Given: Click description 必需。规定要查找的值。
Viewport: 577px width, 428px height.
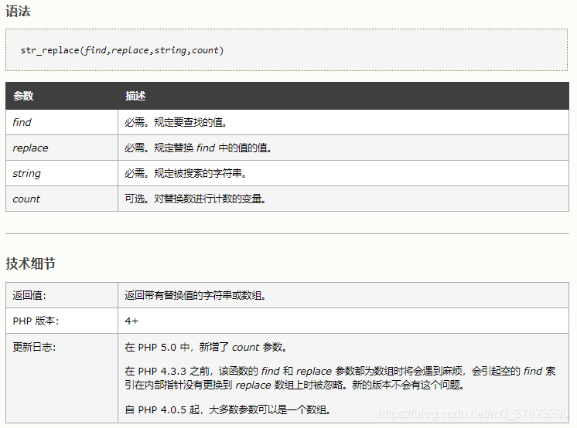Looking at the screenshot, I should [176, 122].
